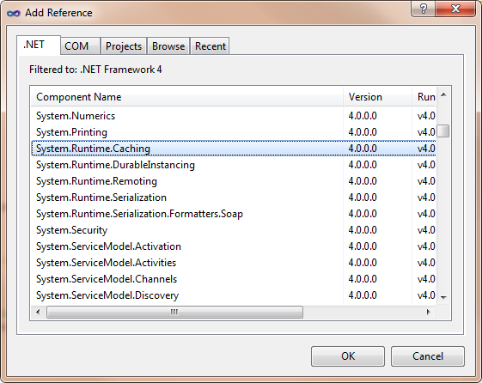Sort by Component Name column header
Viewport: 482px width, 383px height.
[187, 97]
